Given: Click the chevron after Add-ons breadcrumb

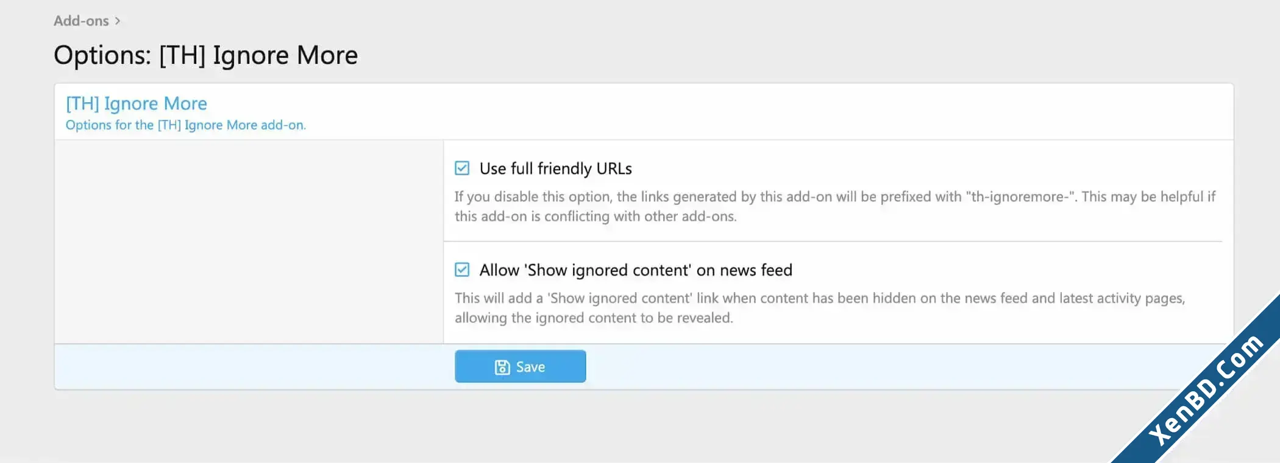Looking at the screenshot, I should pos(118,21).
